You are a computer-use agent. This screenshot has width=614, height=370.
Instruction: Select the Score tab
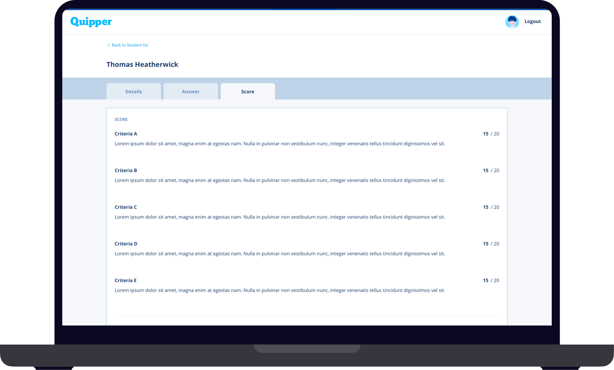[248, 92]
